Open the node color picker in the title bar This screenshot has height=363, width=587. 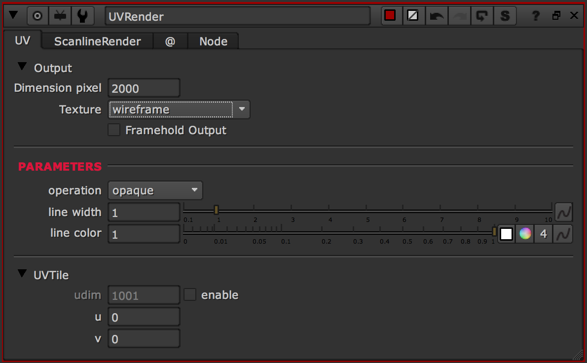pyautogui.click(x=390, y=15)
